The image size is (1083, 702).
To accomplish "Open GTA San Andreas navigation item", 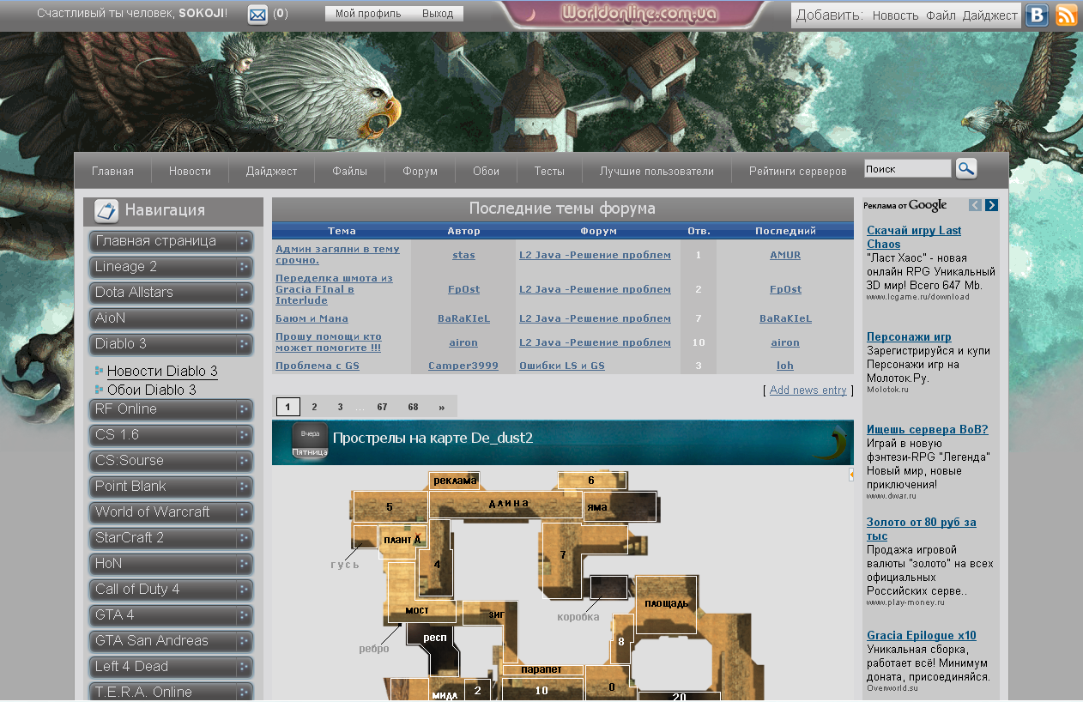I will click(x=172, y=641).
